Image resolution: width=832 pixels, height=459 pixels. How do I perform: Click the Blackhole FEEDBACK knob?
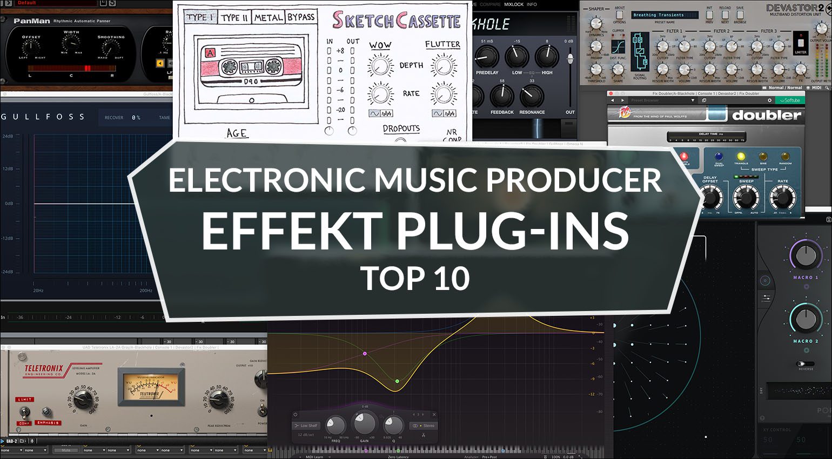pos(502,96)
